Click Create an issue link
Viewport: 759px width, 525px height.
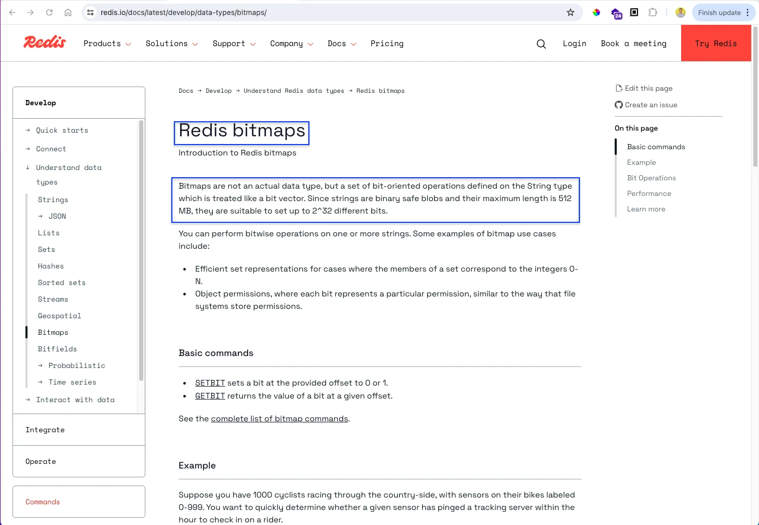(651, 105)
